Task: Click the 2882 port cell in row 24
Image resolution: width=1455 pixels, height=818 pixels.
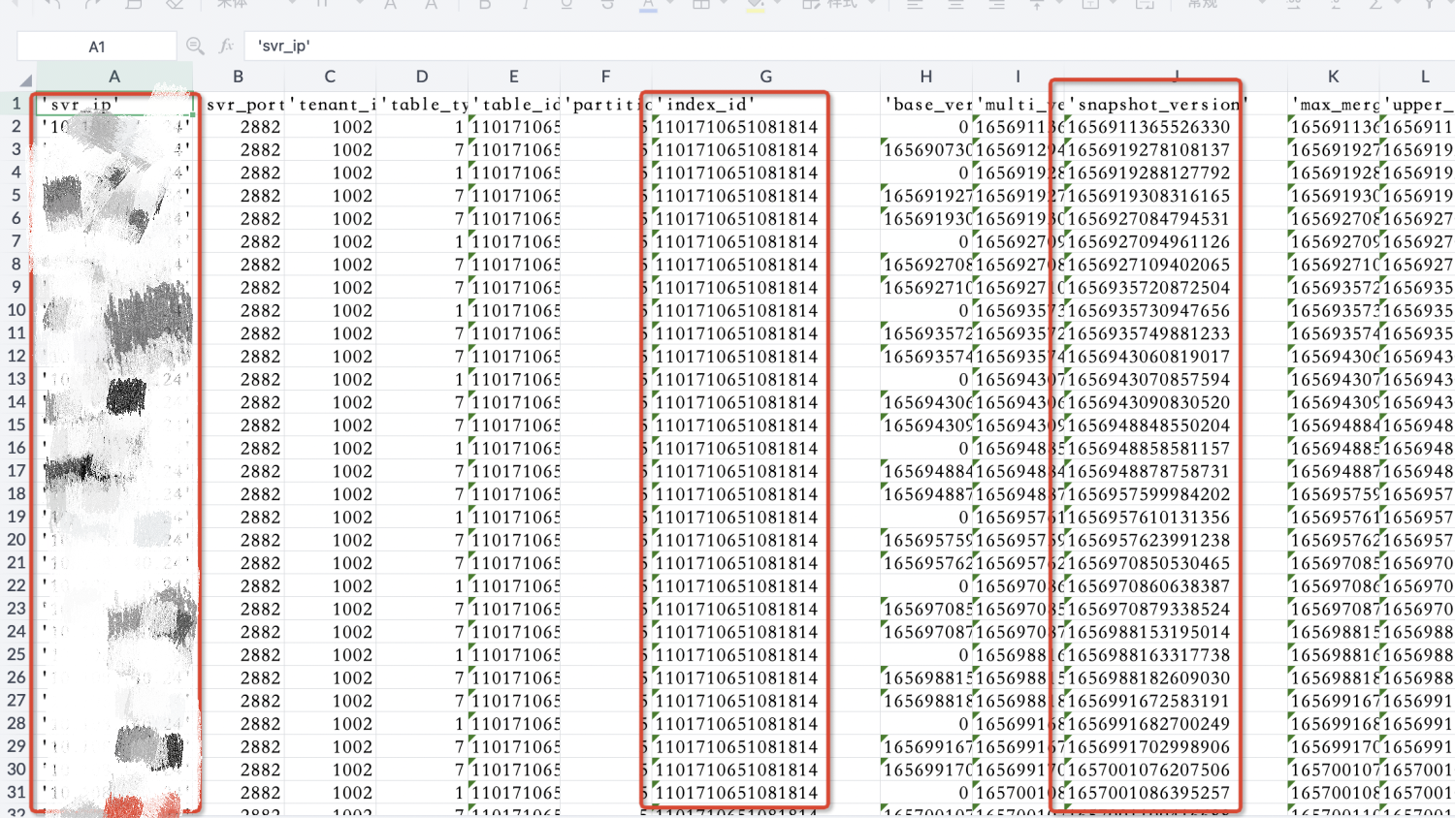Action: (239, 632)
